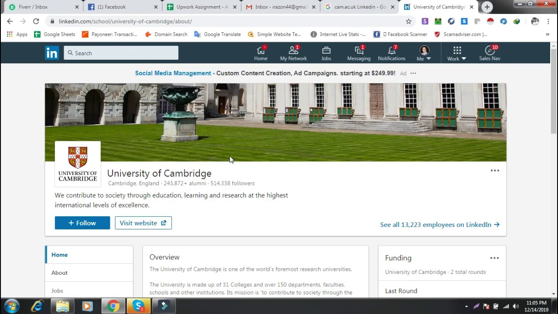Open Messaging in the navigation bar
This screenshot has height=314, width=558.
[x=359, y=53]
